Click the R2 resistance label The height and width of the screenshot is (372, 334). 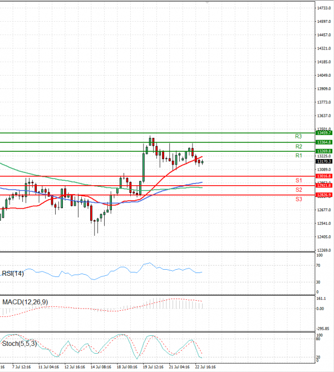tap(298, 146)
